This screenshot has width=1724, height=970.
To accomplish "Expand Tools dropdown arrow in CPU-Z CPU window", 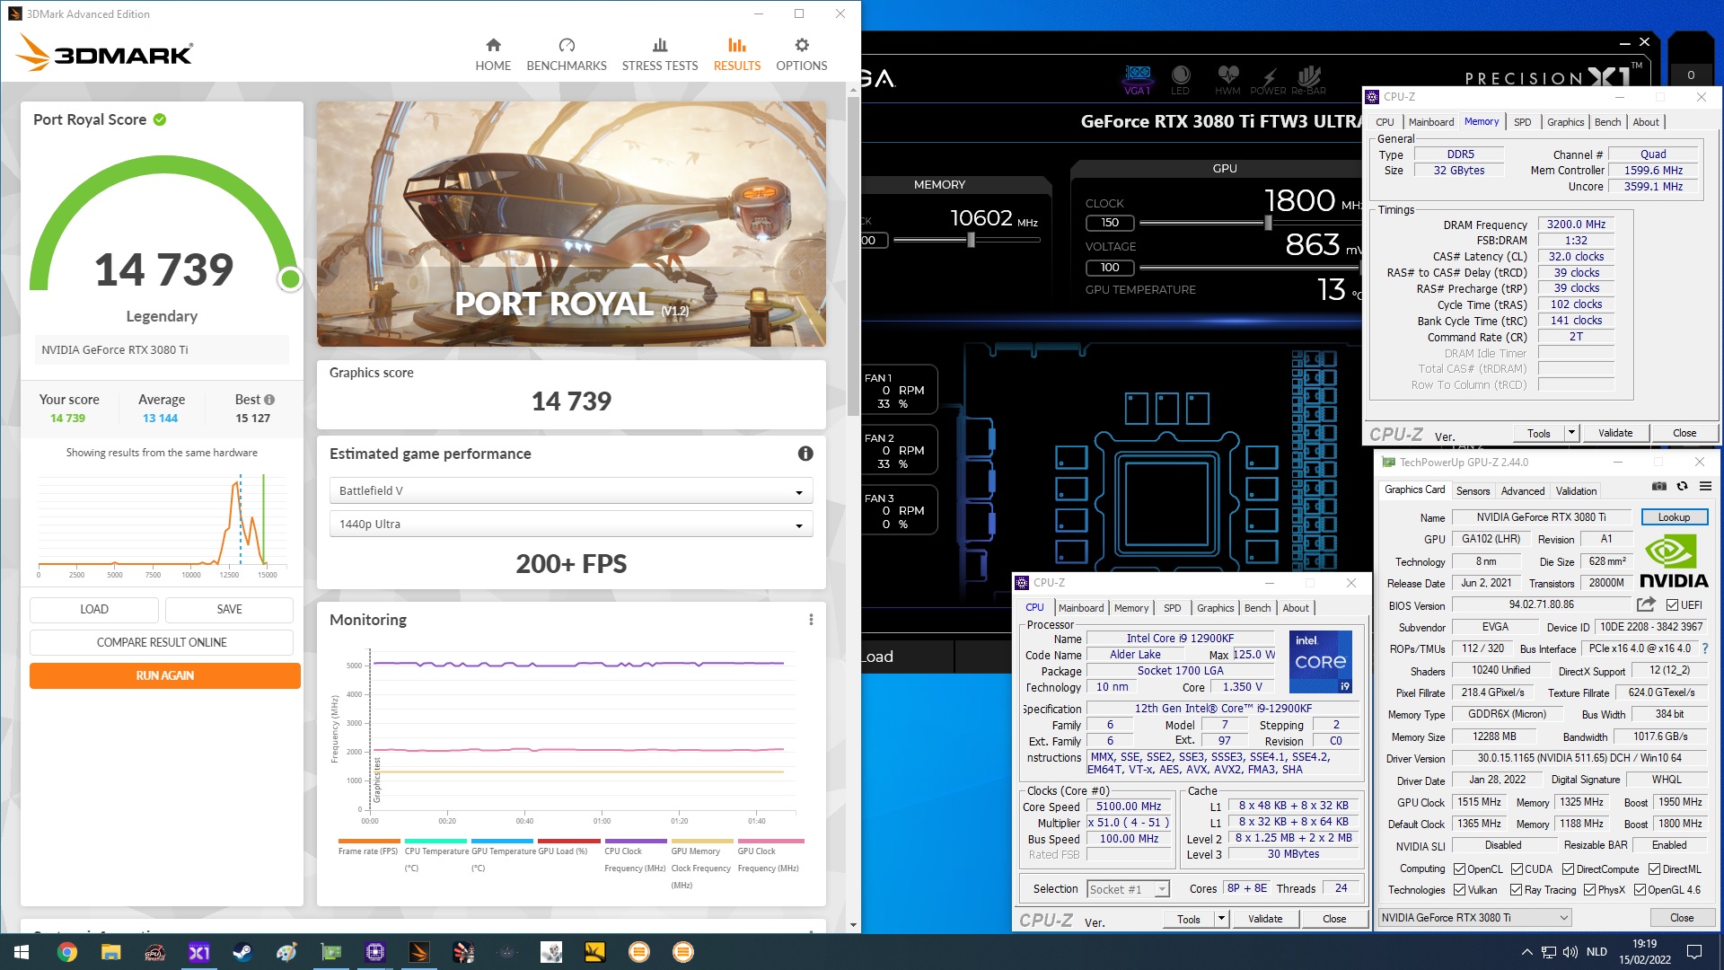I will tap(1221, 919).
